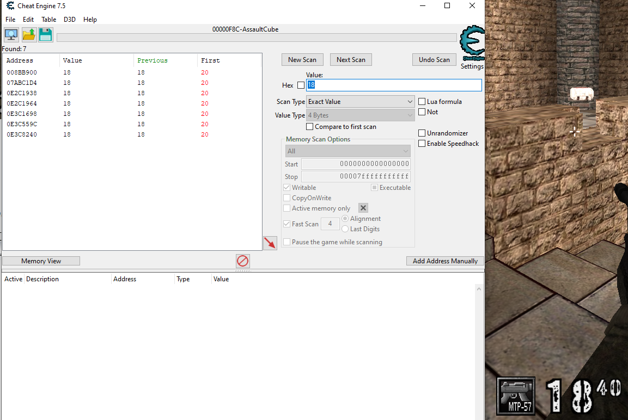Tick Enable Speedhack checkbox
This screenshot has height=420, width=628.
[422, 144]
